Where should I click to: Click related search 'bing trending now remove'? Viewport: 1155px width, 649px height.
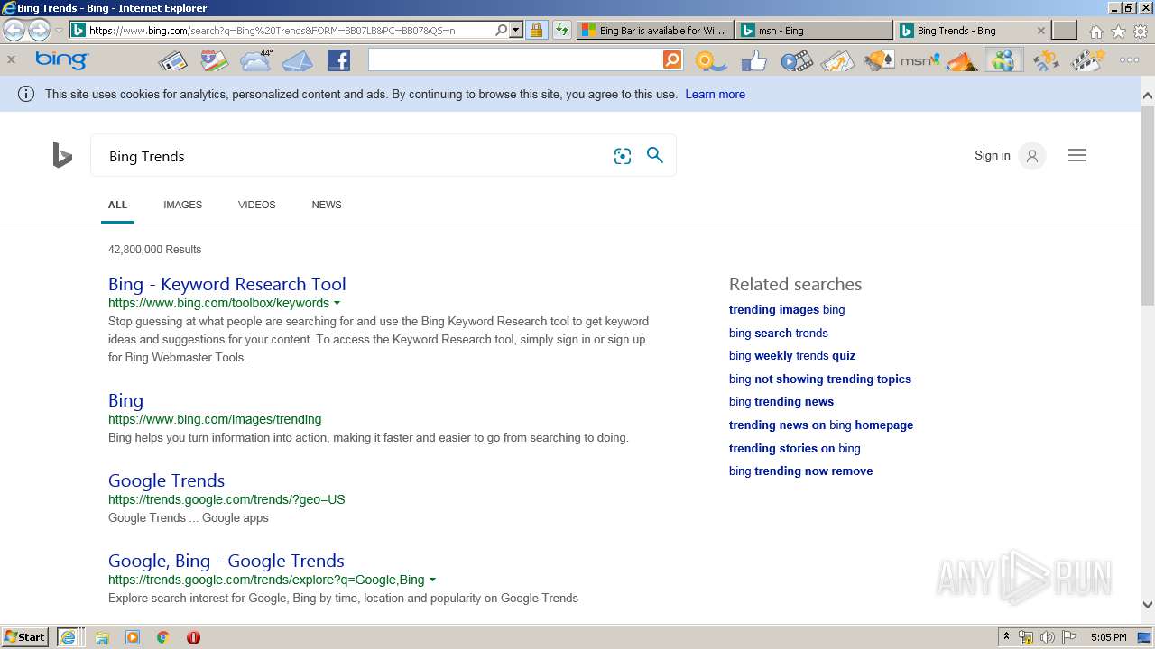800,471
